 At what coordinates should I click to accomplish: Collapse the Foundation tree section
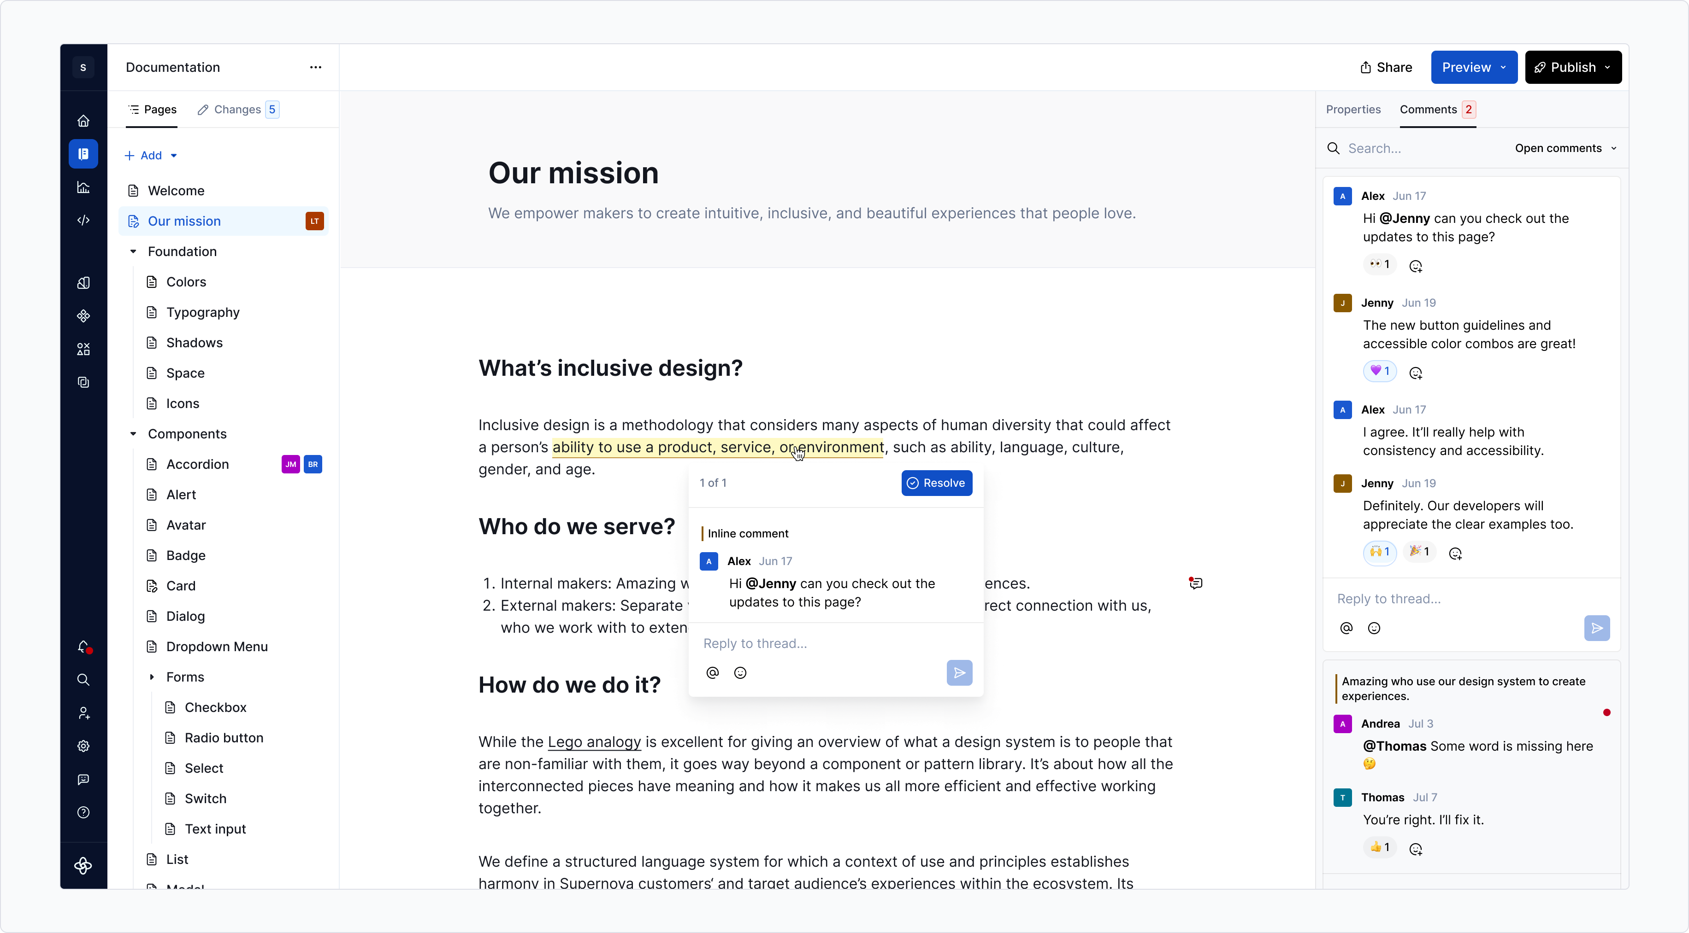133,251
